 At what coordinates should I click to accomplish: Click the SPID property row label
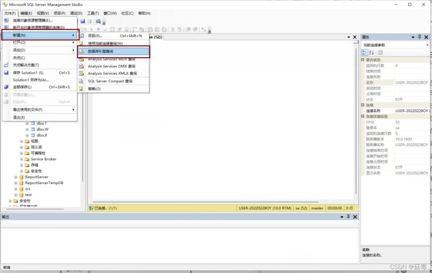(370, 122)
